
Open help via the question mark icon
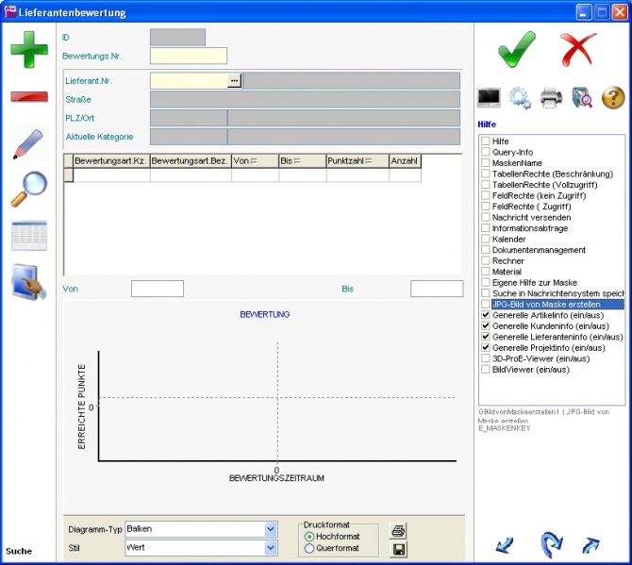(613, 96)
